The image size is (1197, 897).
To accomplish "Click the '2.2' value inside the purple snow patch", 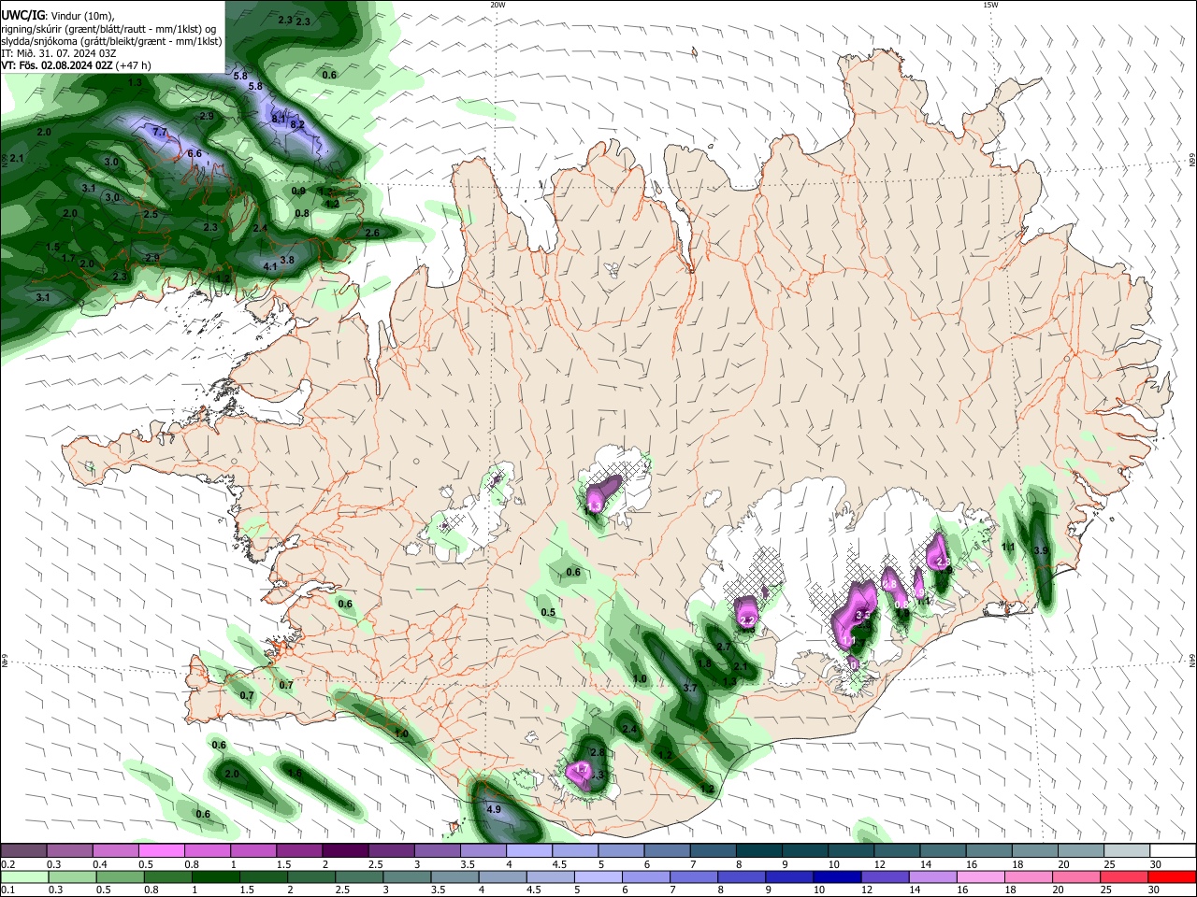I will 746,620.
